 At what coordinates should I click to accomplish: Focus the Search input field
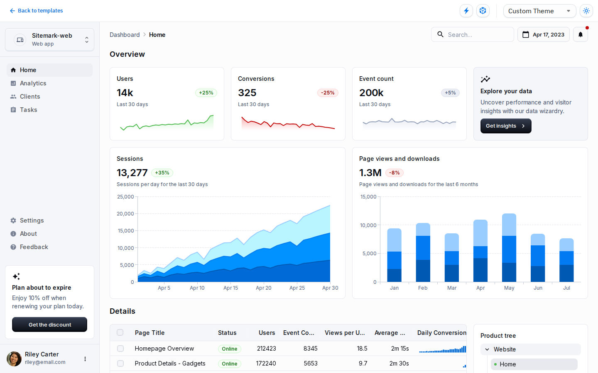[x=473, y=34]
